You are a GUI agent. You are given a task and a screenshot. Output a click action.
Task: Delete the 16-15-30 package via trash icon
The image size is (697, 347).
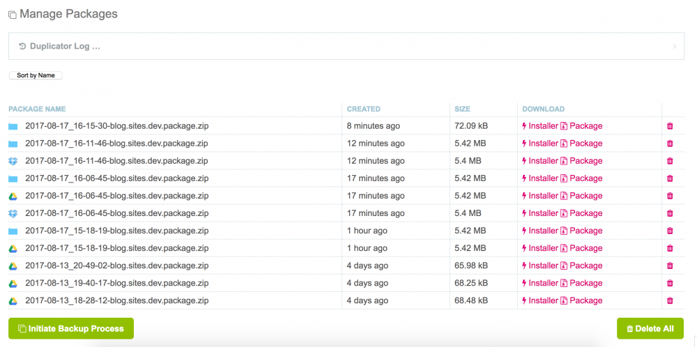click(x=670, y=125)
